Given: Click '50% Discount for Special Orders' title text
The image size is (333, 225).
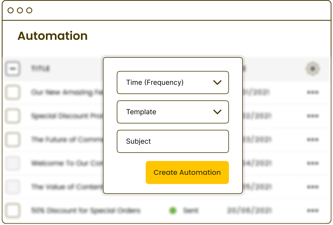Looking at the screenshot, I should 86,211.
